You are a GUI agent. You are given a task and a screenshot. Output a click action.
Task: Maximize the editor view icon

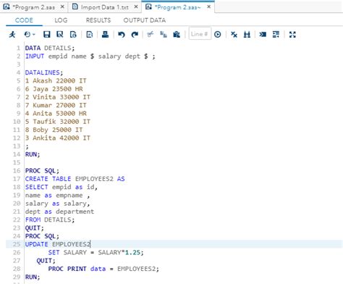(292, 35)
